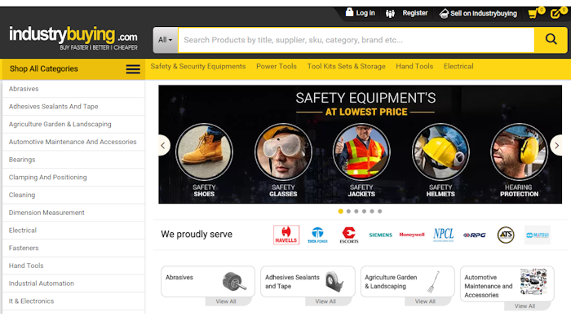
Task: Go to previous banner slide arrow
Action: coord(163,145)
